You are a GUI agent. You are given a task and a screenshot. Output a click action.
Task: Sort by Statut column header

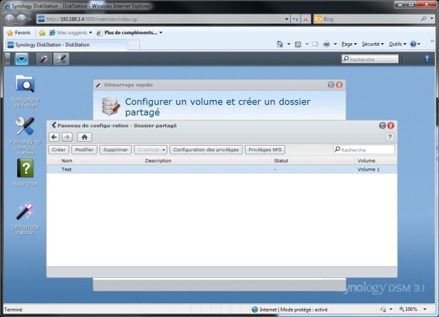pyautogui.click(x=313, y=161)
